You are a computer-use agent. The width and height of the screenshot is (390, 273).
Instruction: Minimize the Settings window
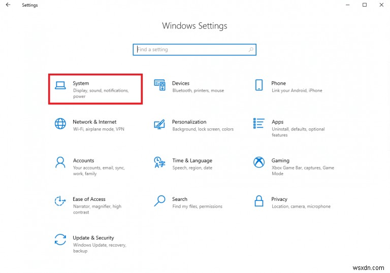tap(347, 5)
